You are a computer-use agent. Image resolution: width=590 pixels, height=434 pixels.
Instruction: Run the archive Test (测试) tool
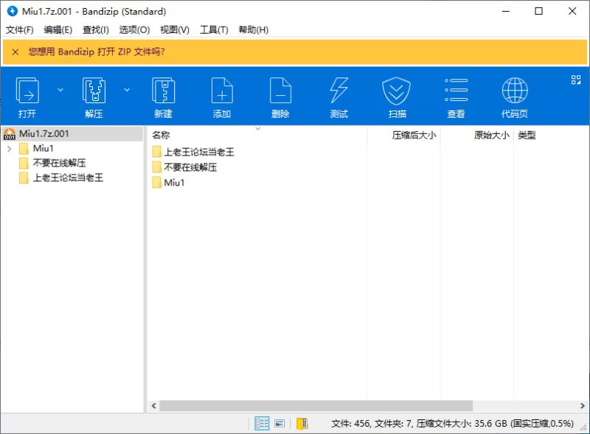coord(339,90)
